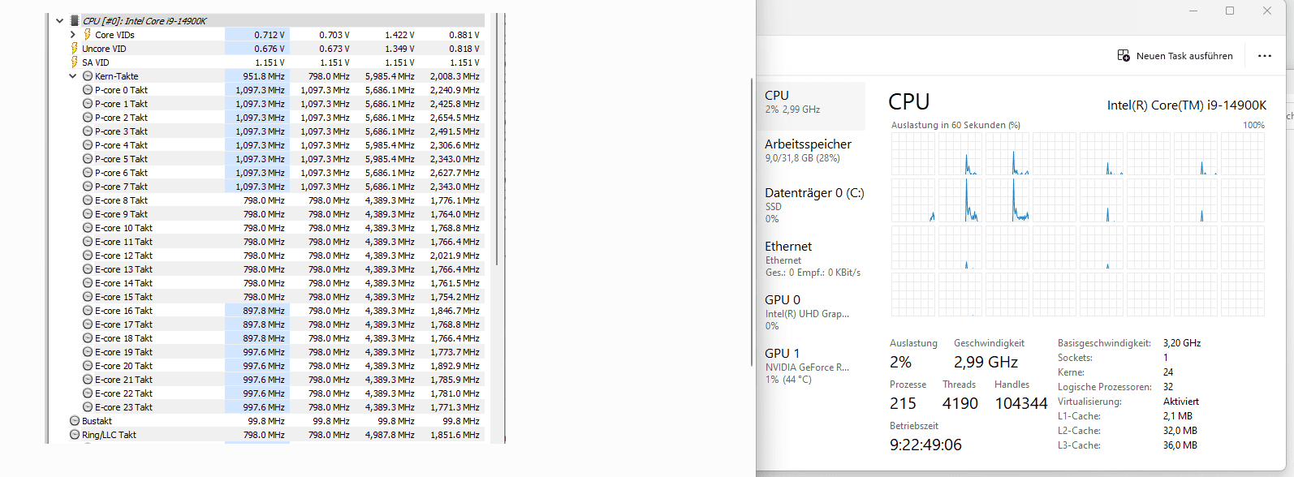Collapse the Kern-Takte clock list
The width and height of the screenshot is (1294, 477).
pos(73,76)
